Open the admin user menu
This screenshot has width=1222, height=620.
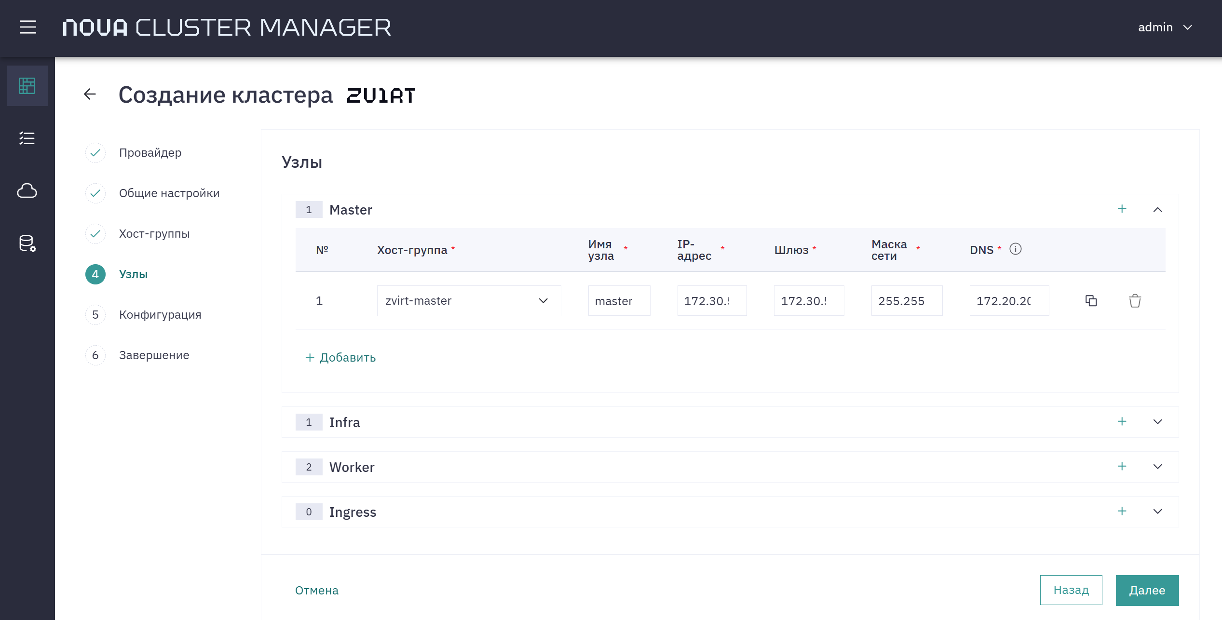coord(1165,27)
